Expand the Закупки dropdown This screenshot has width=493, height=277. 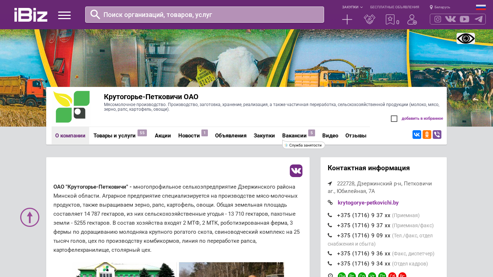pos(352,7)
